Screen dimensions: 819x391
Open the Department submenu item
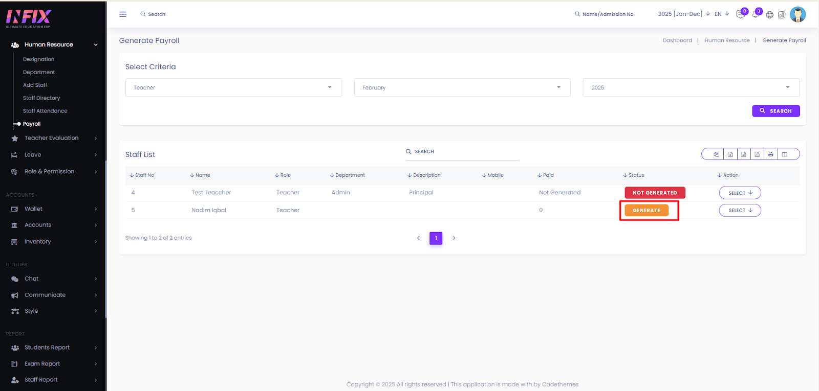pyautogui.click(x=39, y=72)
